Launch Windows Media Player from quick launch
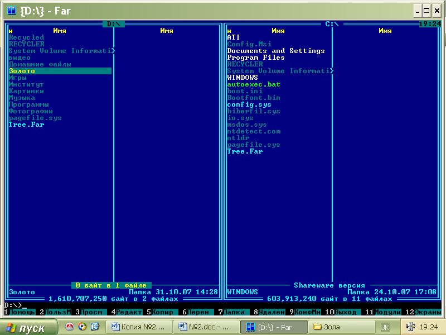This screenshot has height=335, width=446. pyautogui.click(x=82, y=327)
